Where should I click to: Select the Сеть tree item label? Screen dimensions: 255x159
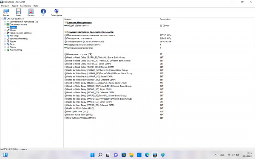point(12,44)
